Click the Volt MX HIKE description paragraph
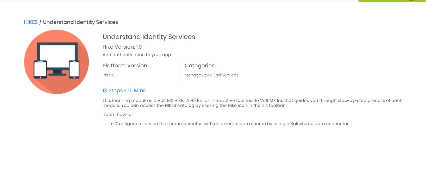 tap(253, 103)
